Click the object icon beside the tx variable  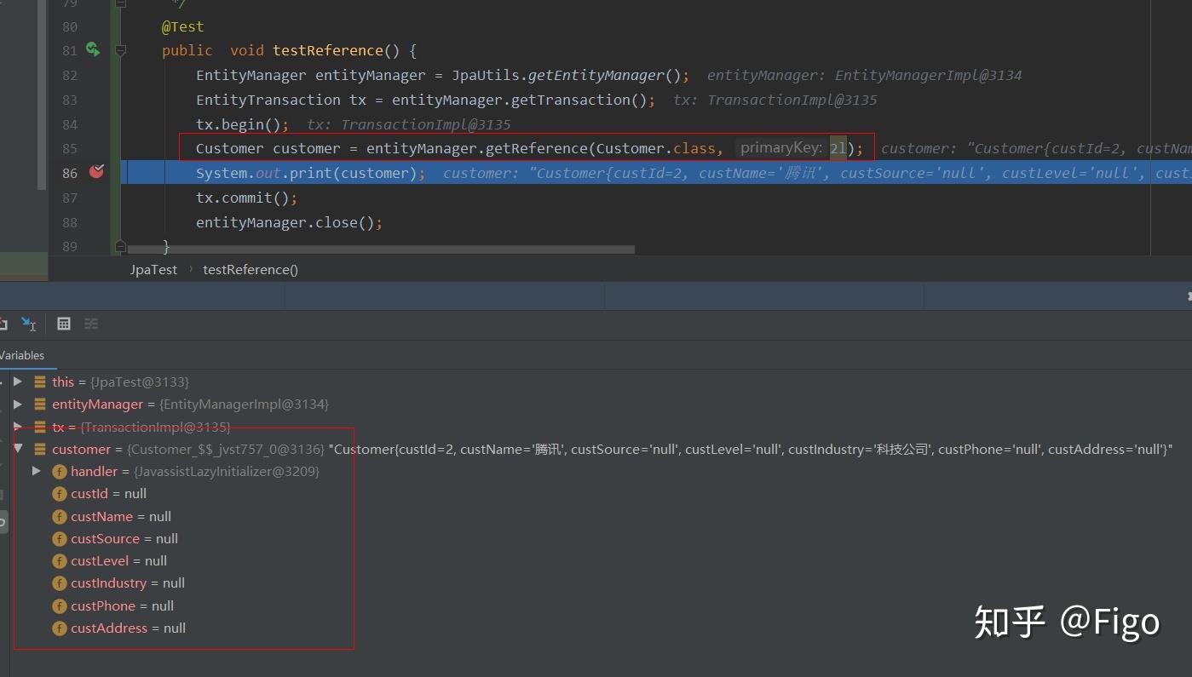click(39, 427)
